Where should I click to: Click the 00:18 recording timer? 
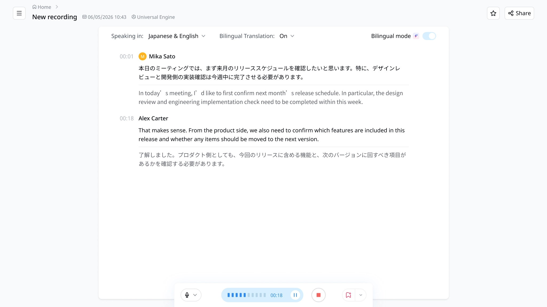click(276, 295)
